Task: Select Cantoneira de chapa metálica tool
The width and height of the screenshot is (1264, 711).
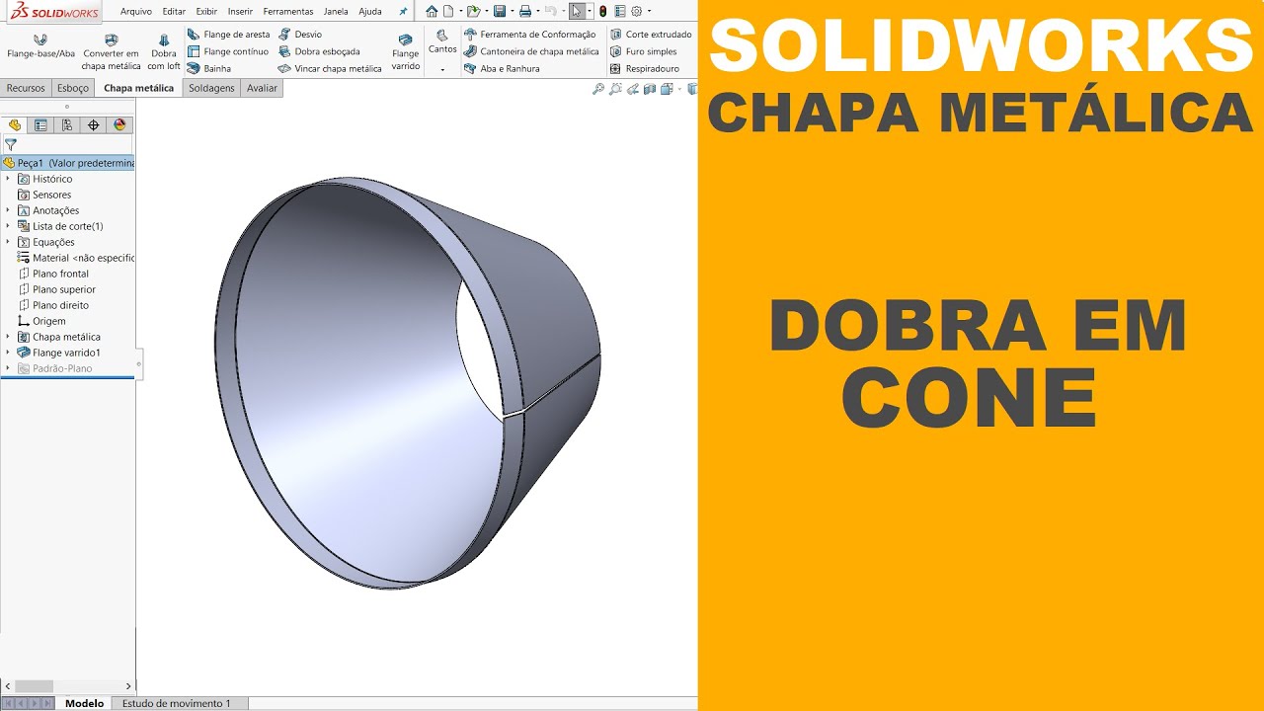Action: click(x=531, y=51)
